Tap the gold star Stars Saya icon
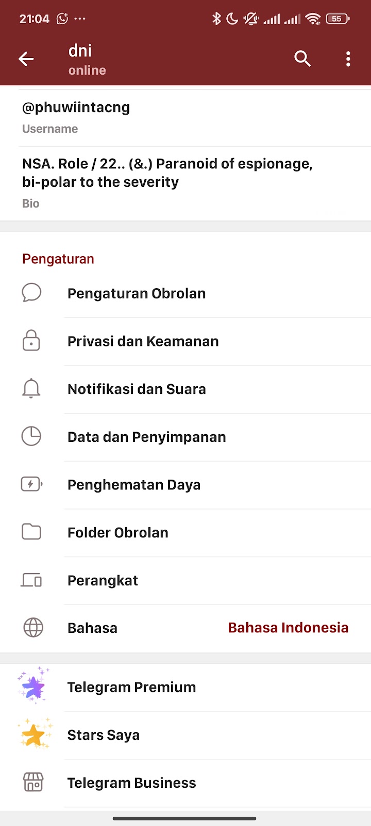The image size is (371, 826). pyautogui.click(x=34, y=735)
